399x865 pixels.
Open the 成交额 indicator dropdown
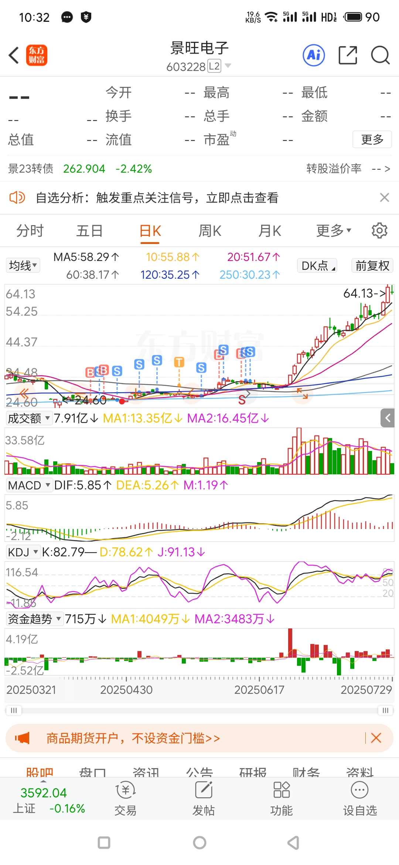coord(29,418)
